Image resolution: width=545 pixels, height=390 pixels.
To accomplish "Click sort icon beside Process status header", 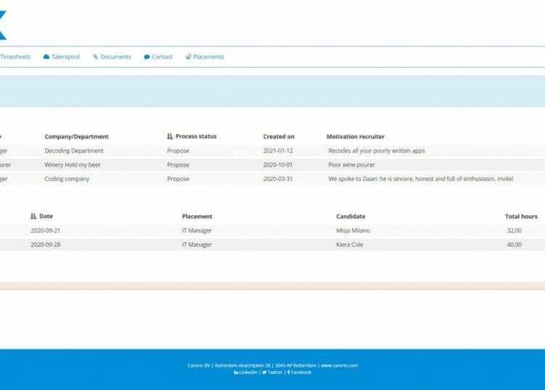I will (170, 136).
